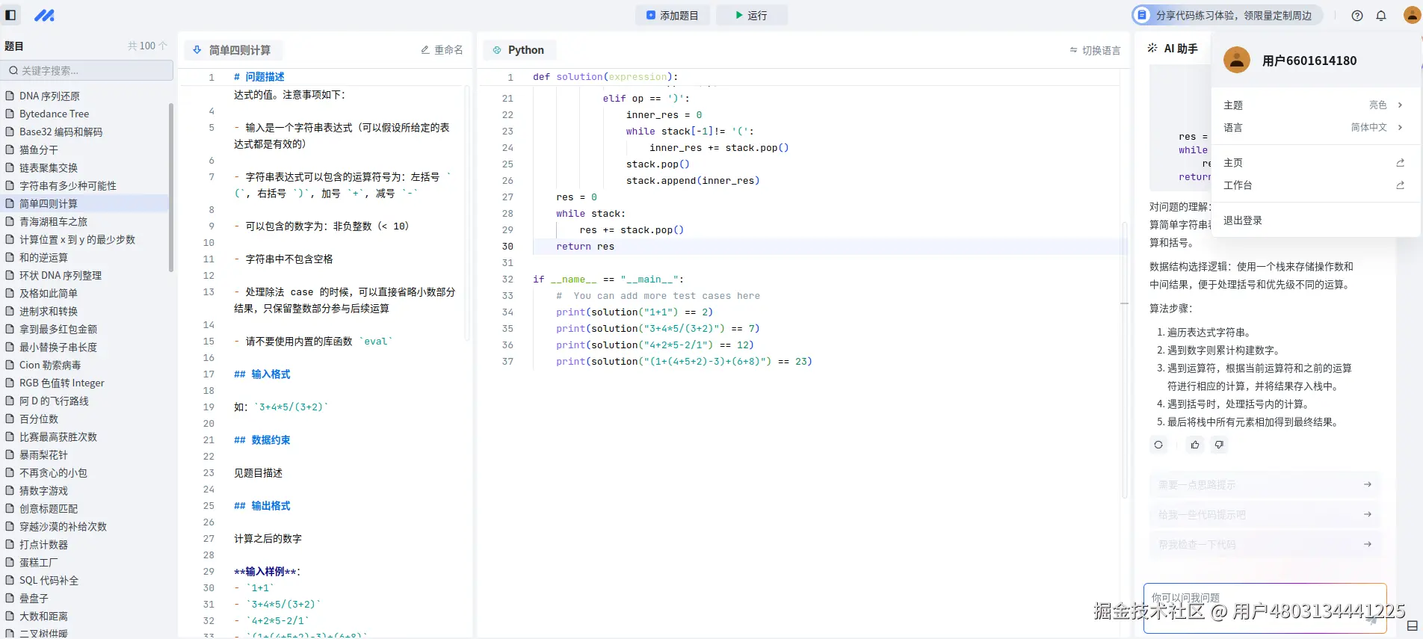
Task: Expand the 主题 theme submenu chevron
Action: 1400,105
